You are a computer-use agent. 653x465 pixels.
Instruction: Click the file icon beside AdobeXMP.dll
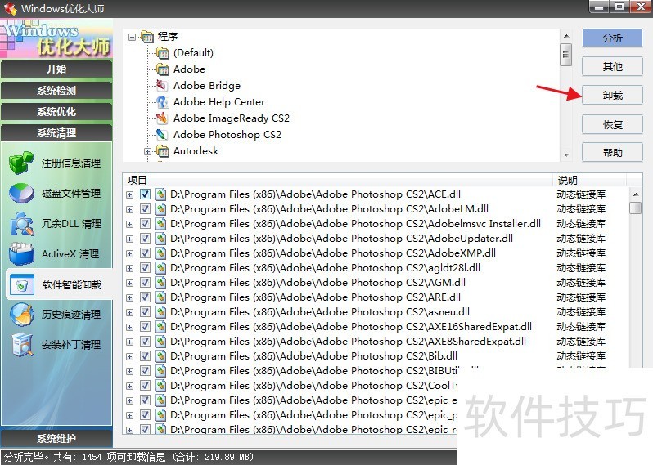pos(160,253)
